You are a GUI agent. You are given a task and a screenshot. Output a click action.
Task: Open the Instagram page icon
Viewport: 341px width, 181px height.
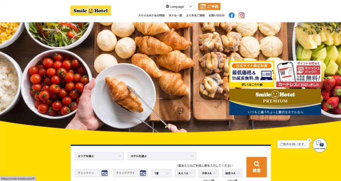pyautogui.click(x=241, y=15)
